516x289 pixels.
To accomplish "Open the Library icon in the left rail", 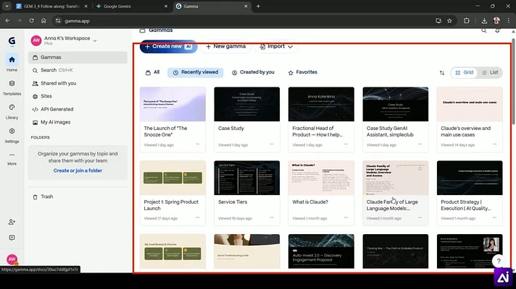I will (x=12, y=107).
